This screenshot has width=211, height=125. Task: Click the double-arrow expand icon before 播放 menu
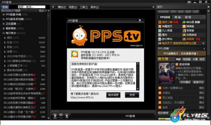53,7
